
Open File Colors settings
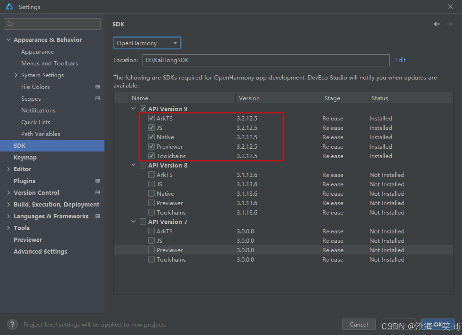pyautogui.click(x=35, y=87)
